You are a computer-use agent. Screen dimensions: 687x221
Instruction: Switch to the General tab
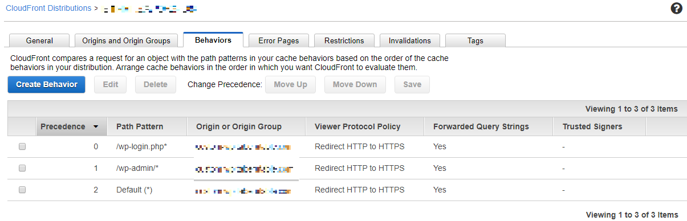tap(39, 40)
